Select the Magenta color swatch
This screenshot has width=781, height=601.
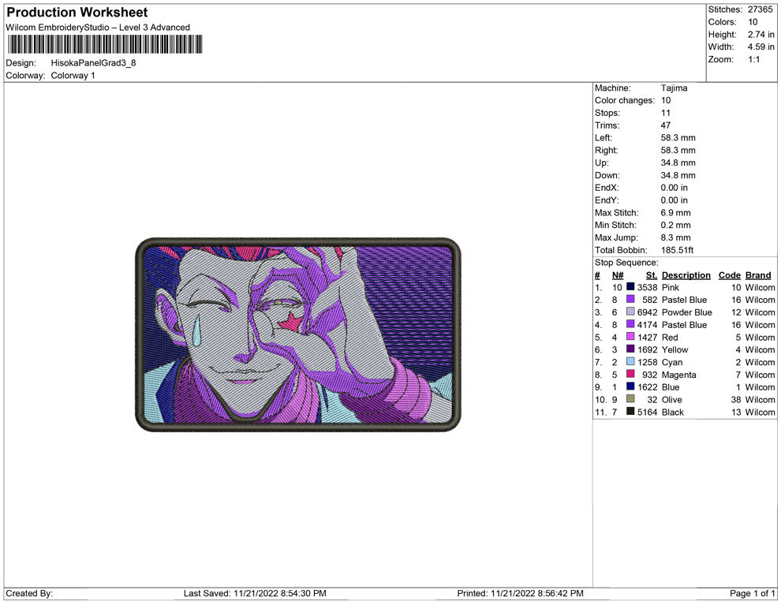630,374
